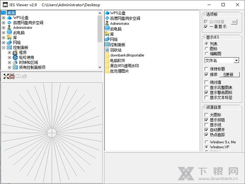Click the 桌面 desktop icon at the tree root
This screenshot has width=245, height=184.
tap(3, 13)
